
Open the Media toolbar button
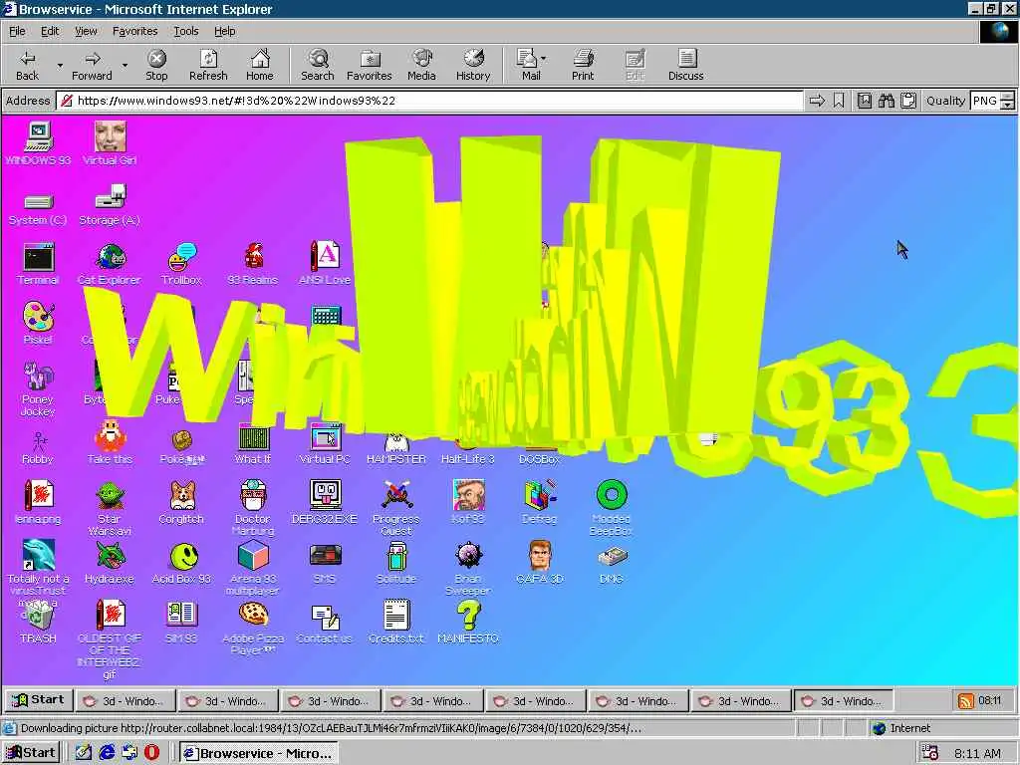[421, 65]
